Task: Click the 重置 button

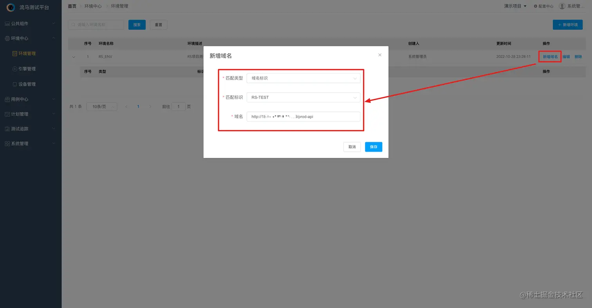Action: 159,25
